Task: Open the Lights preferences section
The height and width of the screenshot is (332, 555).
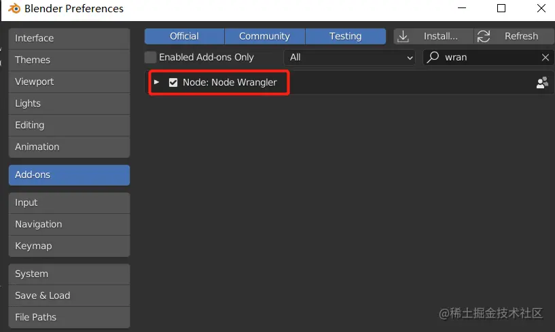Action: 69,103
